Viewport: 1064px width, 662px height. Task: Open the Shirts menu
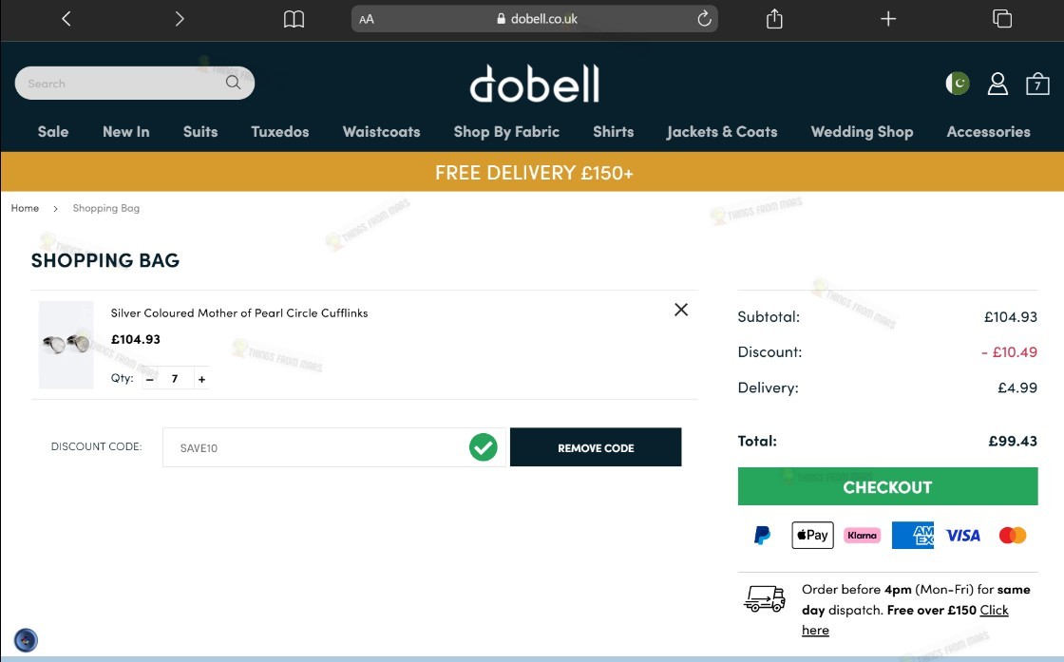point(614,132)
